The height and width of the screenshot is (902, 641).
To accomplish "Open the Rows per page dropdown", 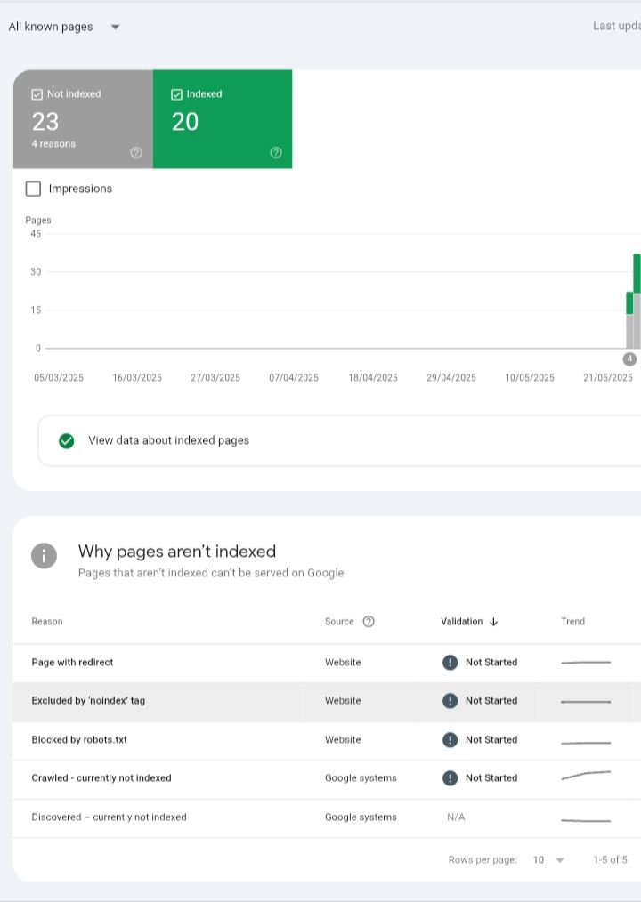I will pos(548,860).
